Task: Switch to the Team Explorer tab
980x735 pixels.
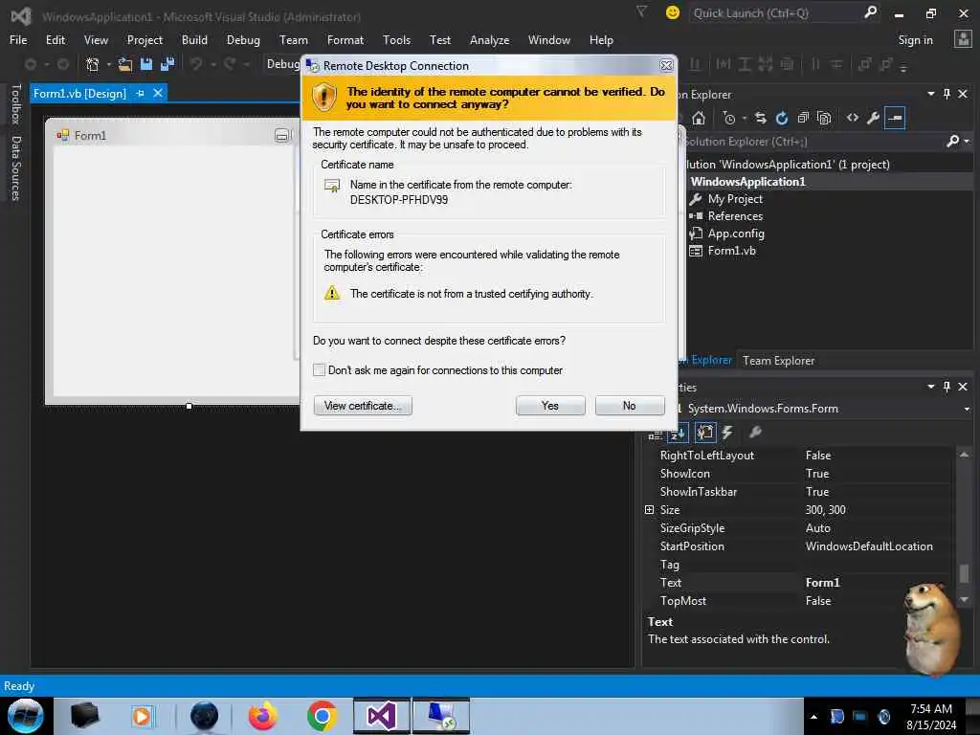Action: [x=778, y=361]
